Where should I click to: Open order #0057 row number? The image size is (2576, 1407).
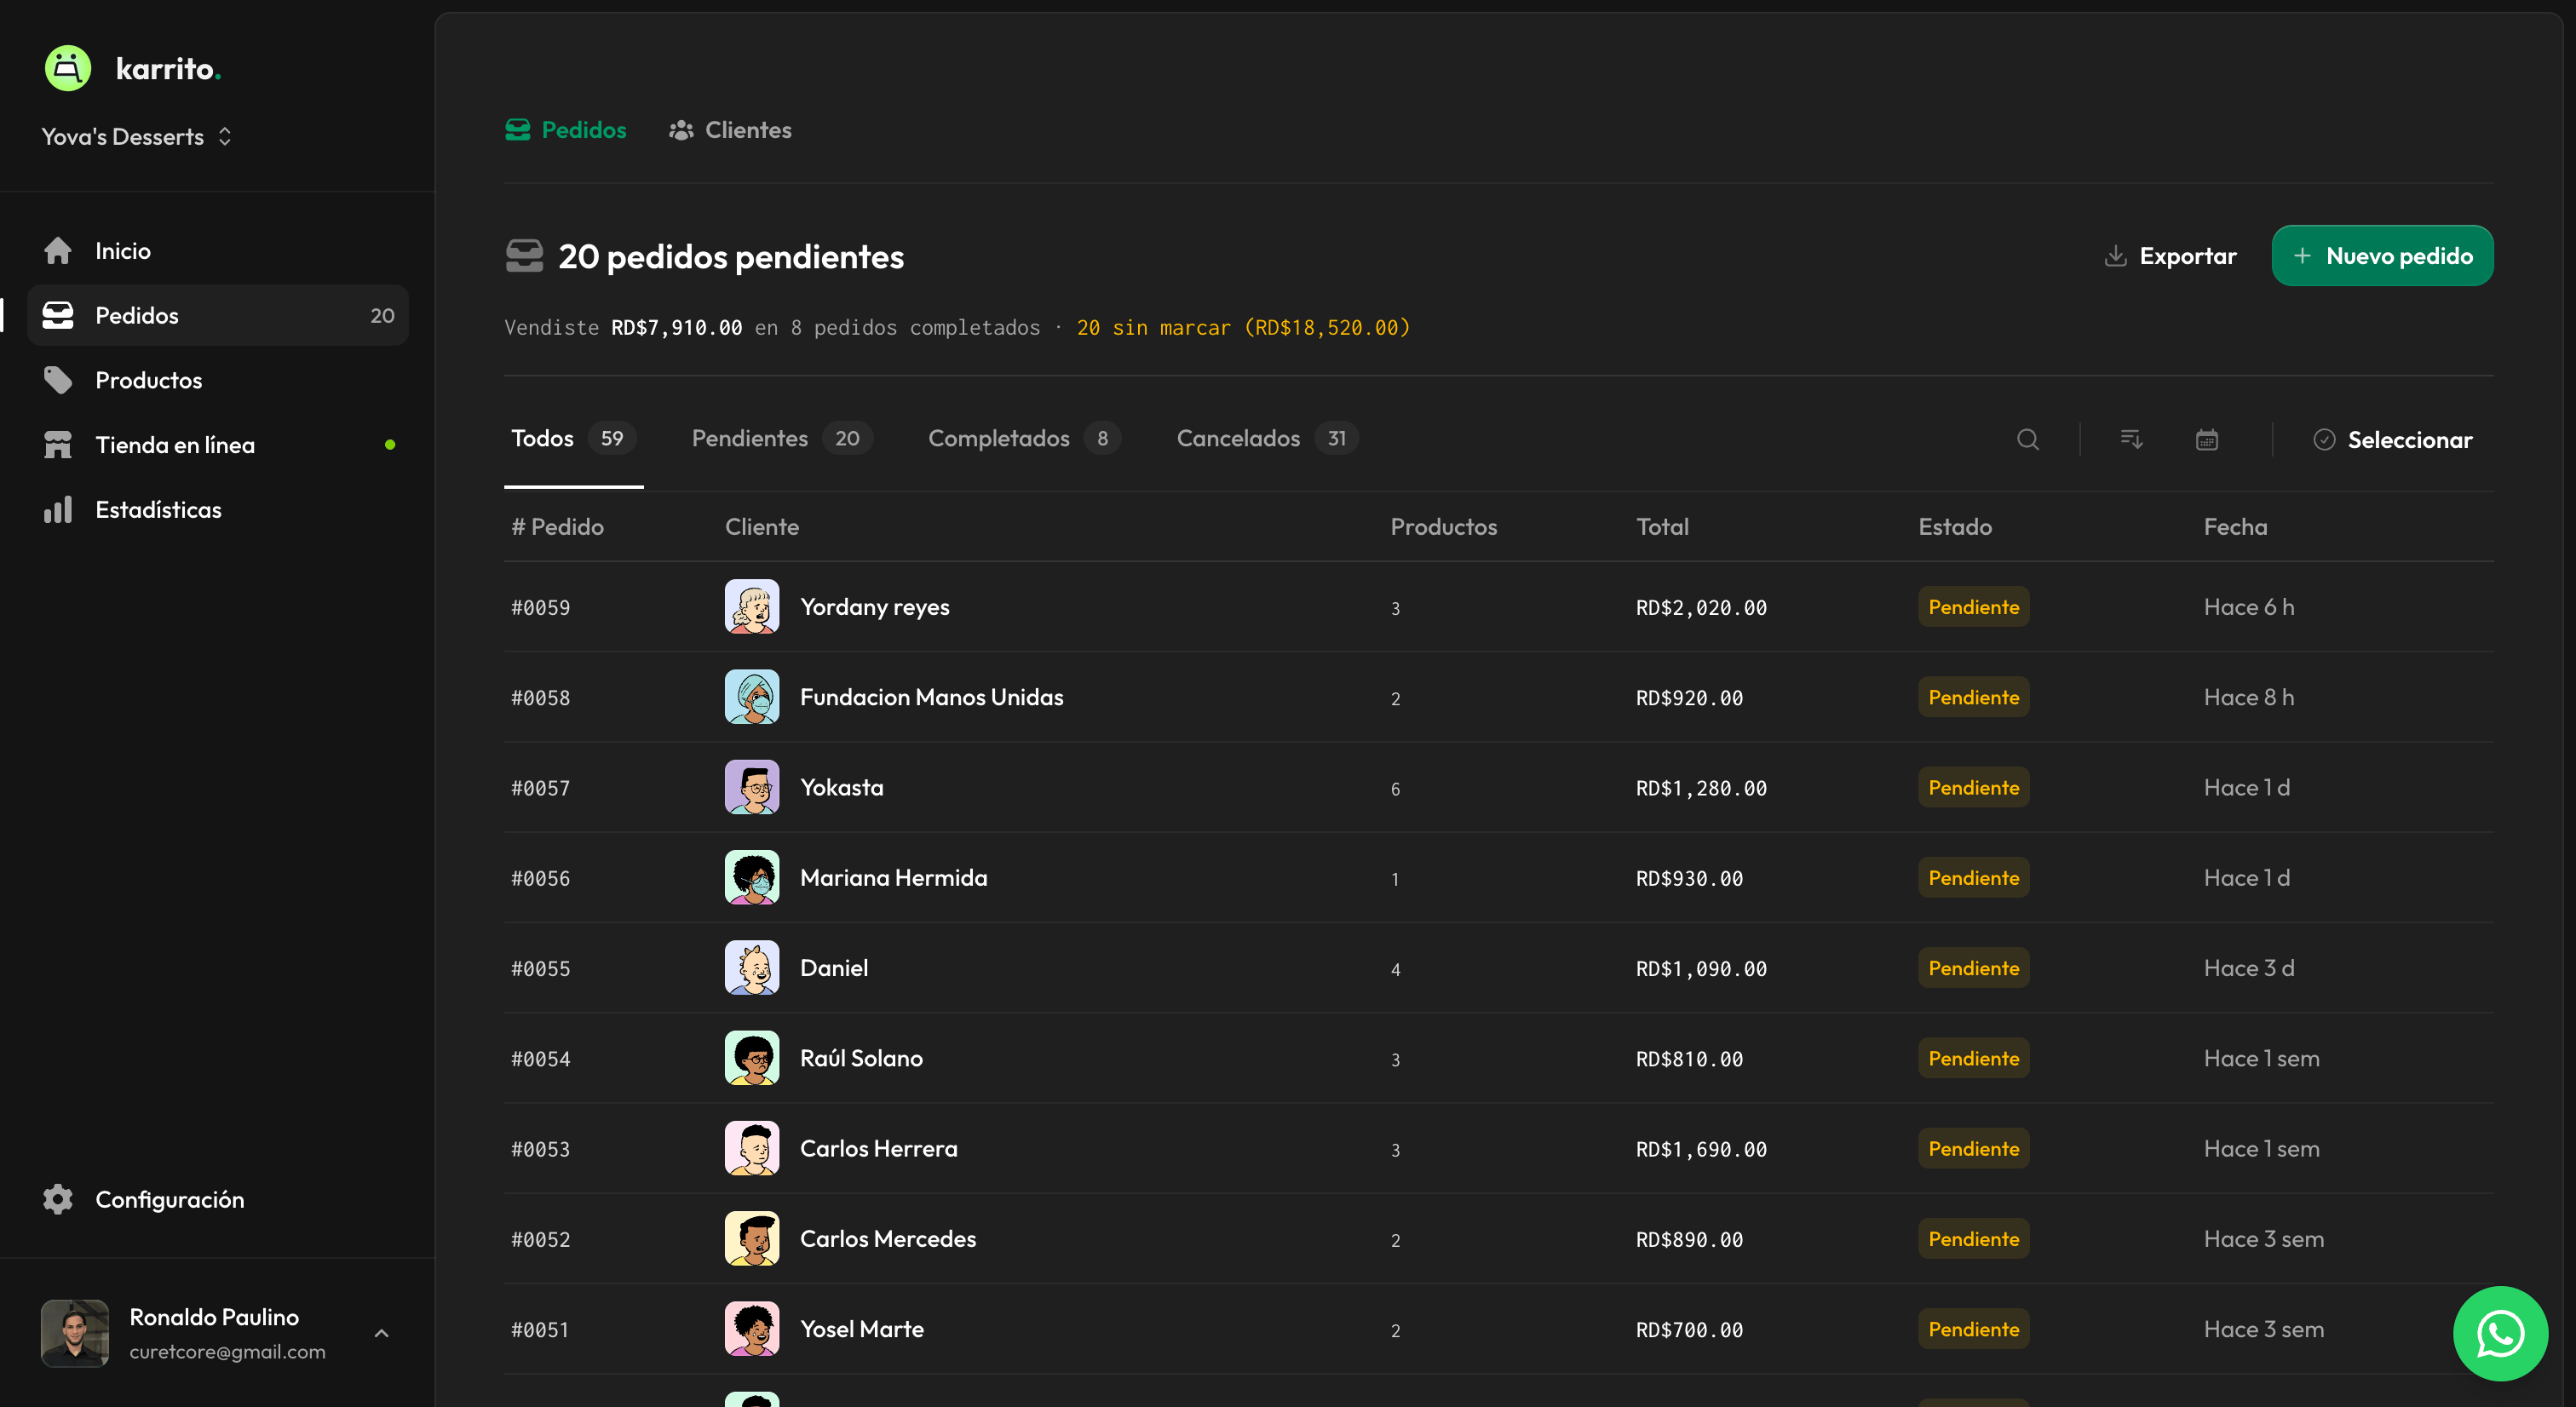540,788
